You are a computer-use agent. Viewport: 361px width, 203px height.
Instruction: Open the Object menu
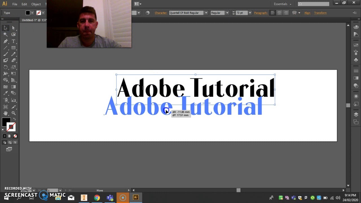click(36, 4)
